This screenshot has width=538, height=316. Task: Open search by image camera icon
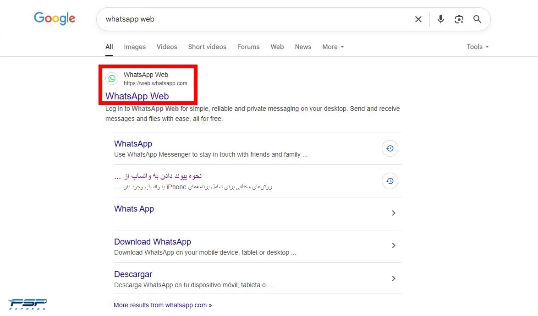pos(459,19)
